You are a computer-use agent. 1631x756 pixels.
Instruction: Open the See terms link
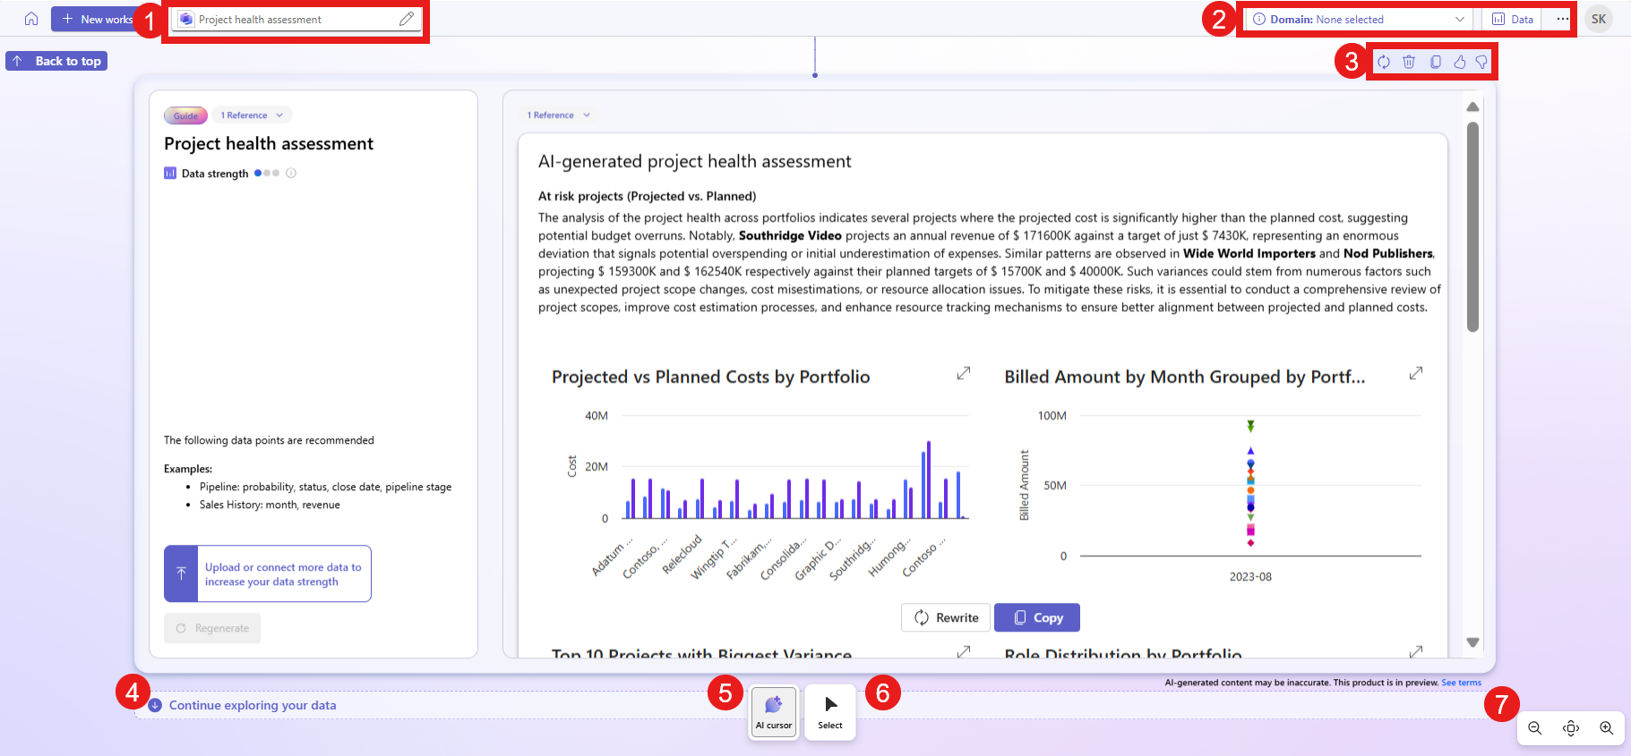(x=1461, y=683)
